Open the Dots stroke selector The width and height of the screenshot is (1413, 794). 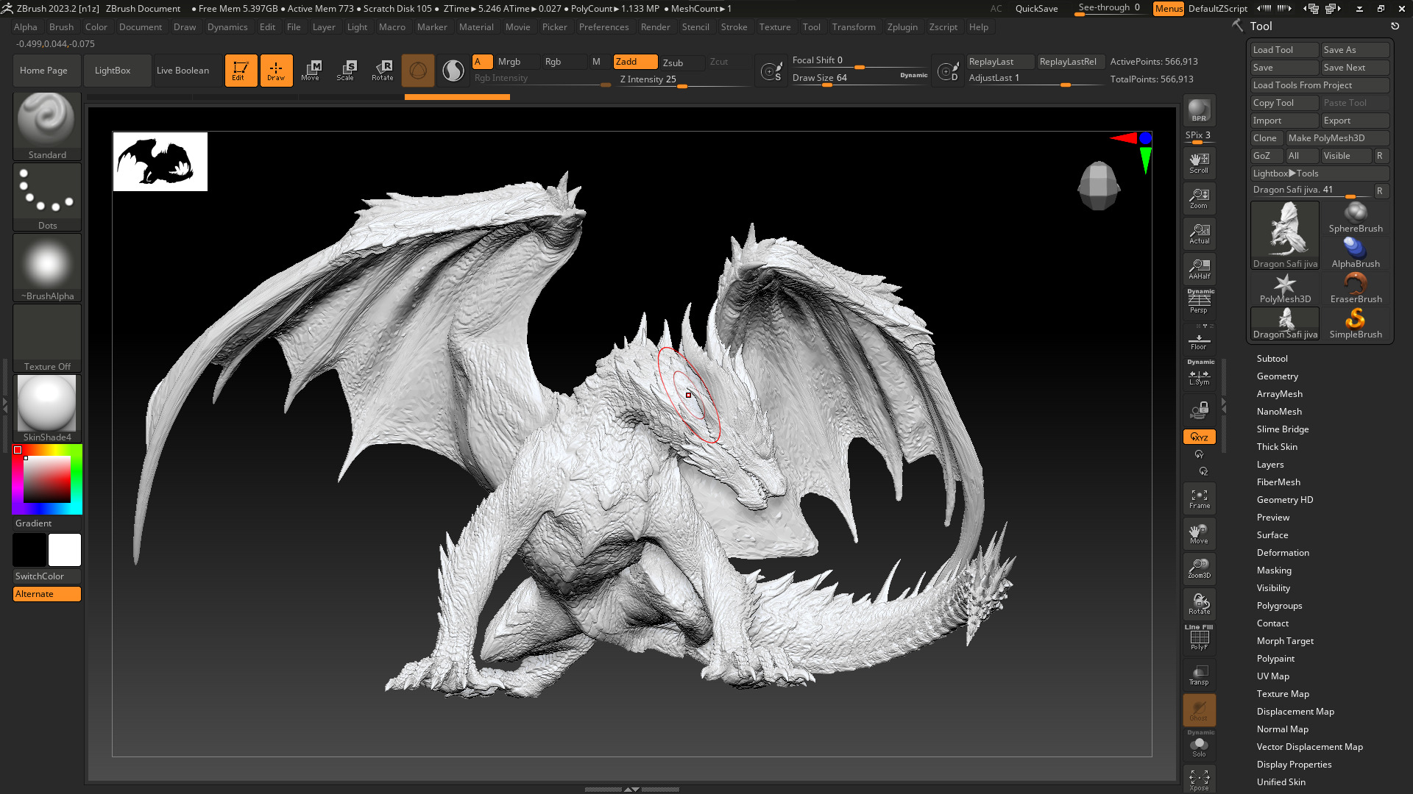coord(47,196)
